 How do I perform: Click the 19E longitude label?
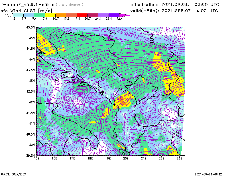coord(108,159)
